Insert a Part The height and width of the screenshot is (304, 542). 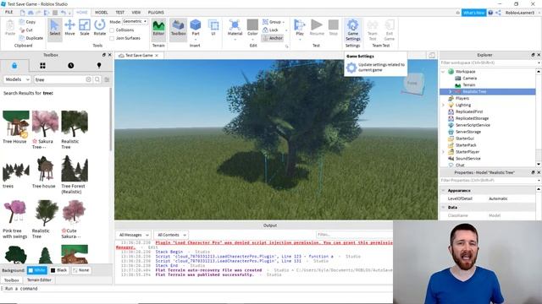(x=196, y=28)
